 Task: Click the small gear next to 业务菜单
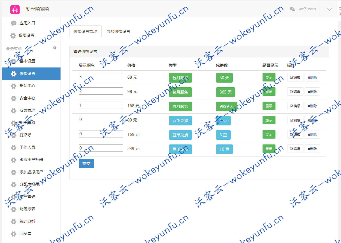(x=55, y=48)
